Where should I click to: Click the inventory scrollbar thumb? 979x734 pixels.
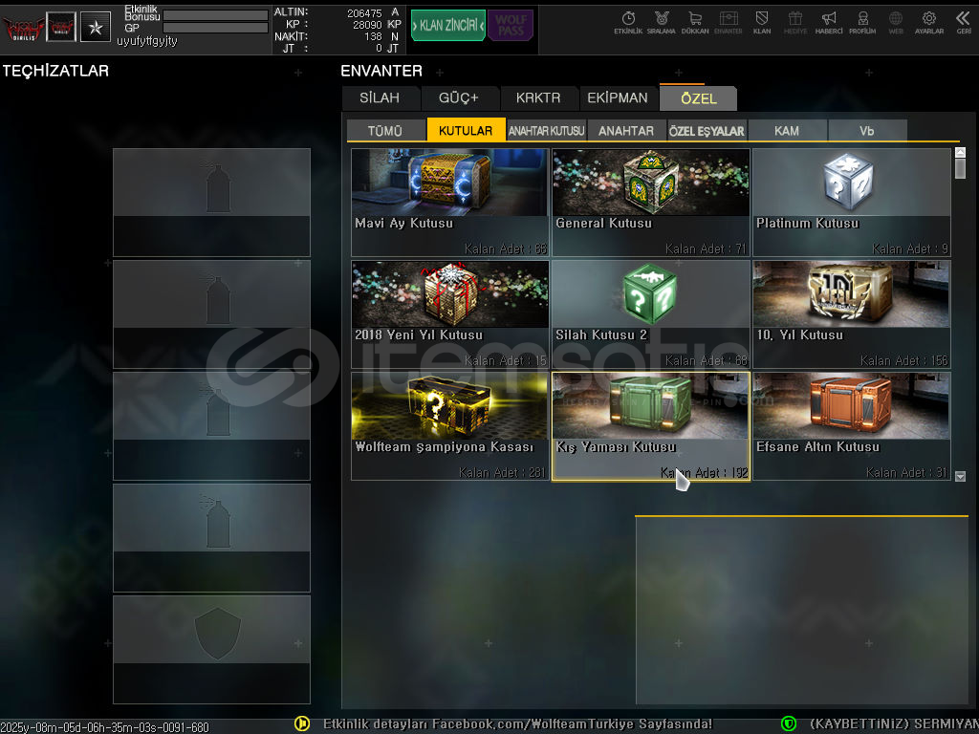tap(960, 169)
